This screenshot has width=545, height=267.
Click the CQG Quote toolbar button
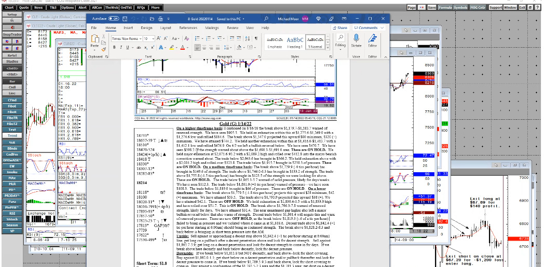[24, 7]
